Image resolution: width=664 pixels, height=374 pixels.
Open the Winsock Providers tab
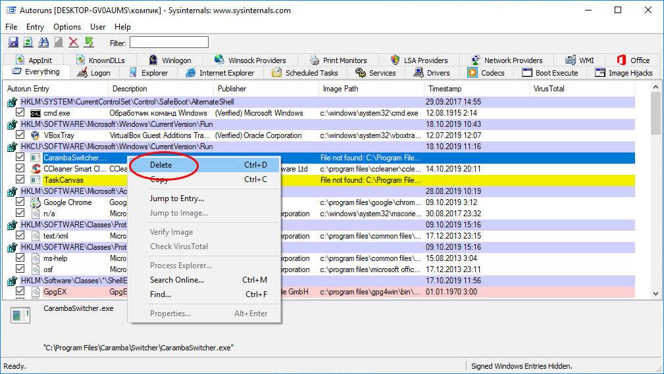pyautogui.click(x=250, y=60)
